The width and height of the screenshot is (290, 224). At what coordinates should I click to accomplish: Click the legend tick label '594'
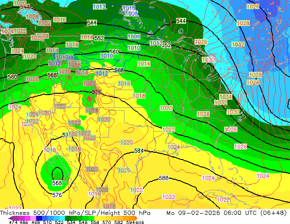pos(130,222)
